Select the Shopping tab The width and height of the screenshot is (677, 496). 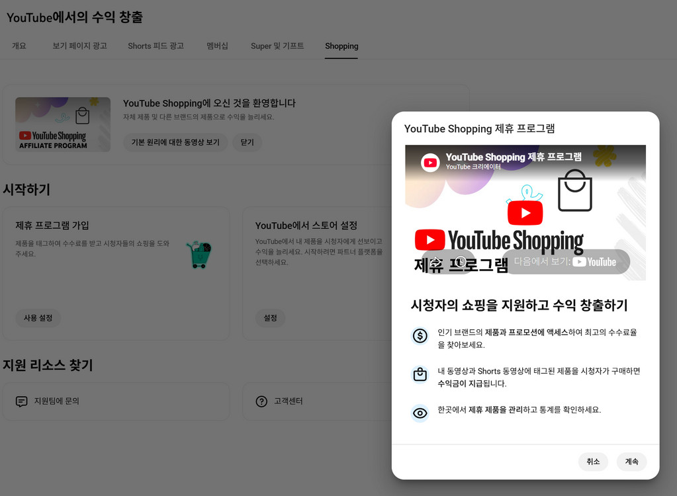click(x=341, y=46)
